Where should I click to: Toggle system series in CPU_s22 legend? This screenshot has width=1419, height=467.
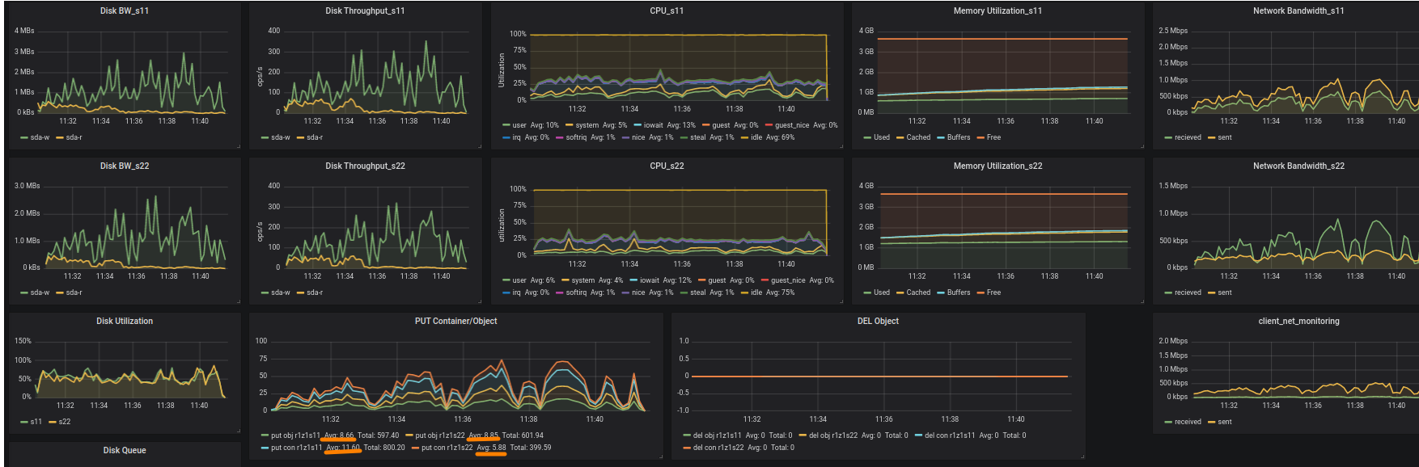pos(582,280)
